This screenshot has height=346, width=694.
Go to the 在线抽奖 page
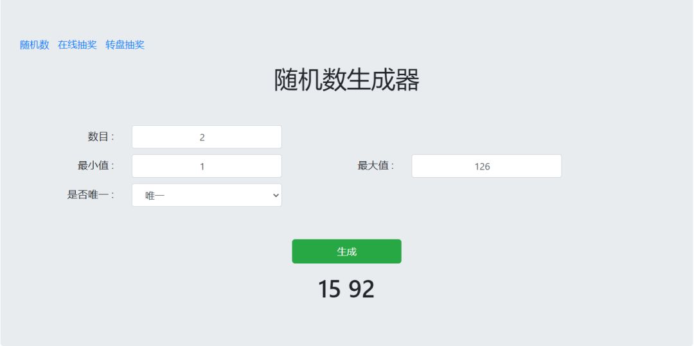pyautogui.click(x=77, y=45)
